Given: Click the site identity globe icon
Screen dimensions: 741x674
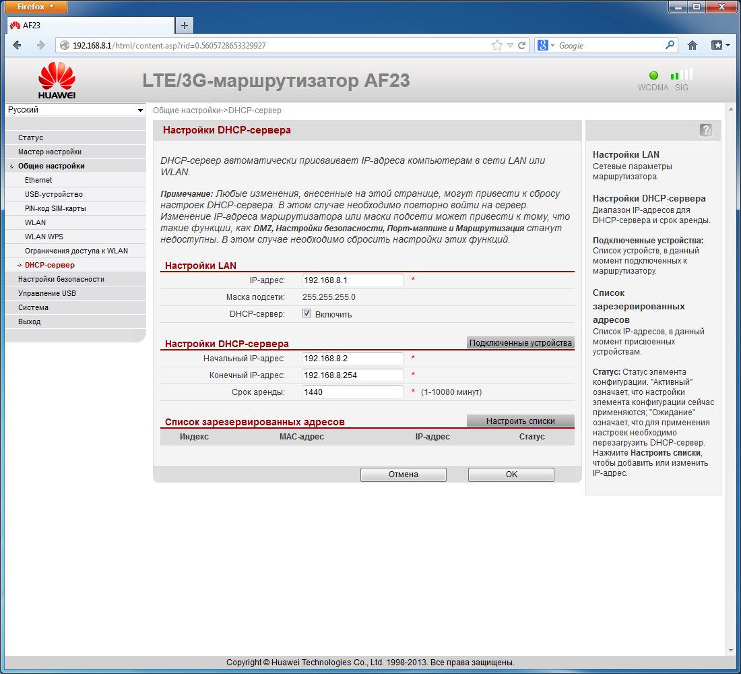Looking at the screenshot, I should [65, 45].
